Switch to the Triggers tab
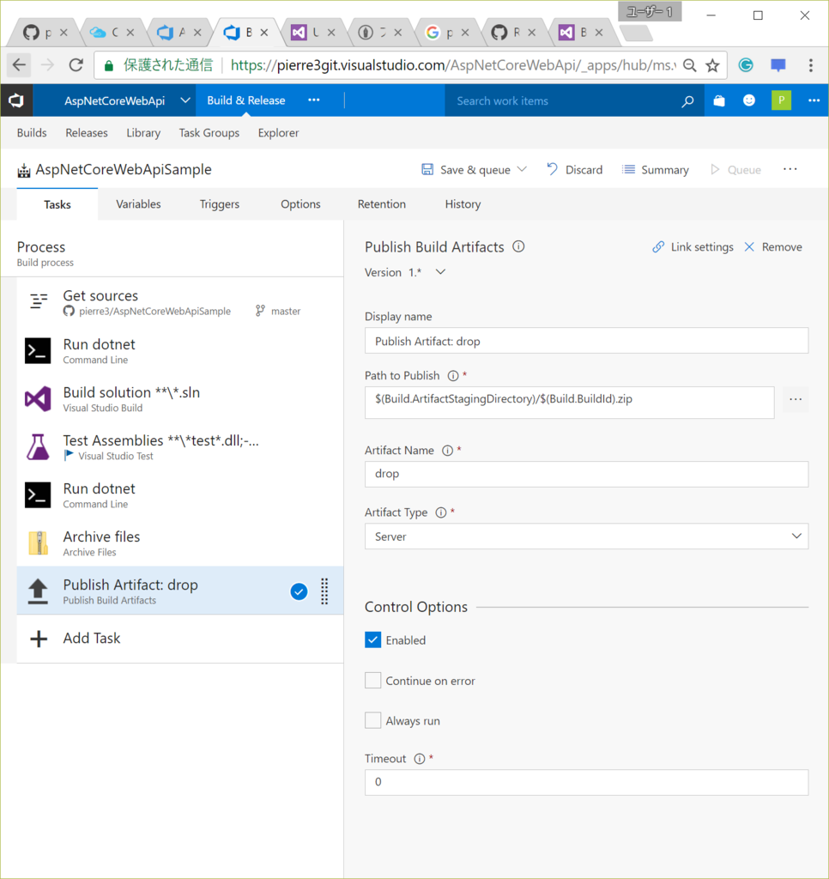This screenshot has height=879, width=829. point(220,204)
